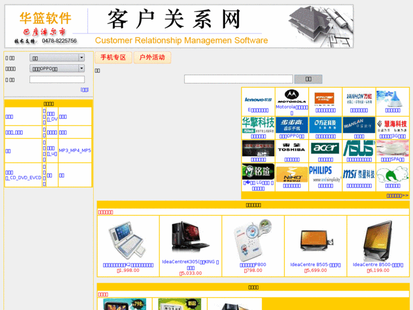Screen dimensions: 413x310
Task: Open the red mobile phone zone tab
Action: tap(113, 57)
